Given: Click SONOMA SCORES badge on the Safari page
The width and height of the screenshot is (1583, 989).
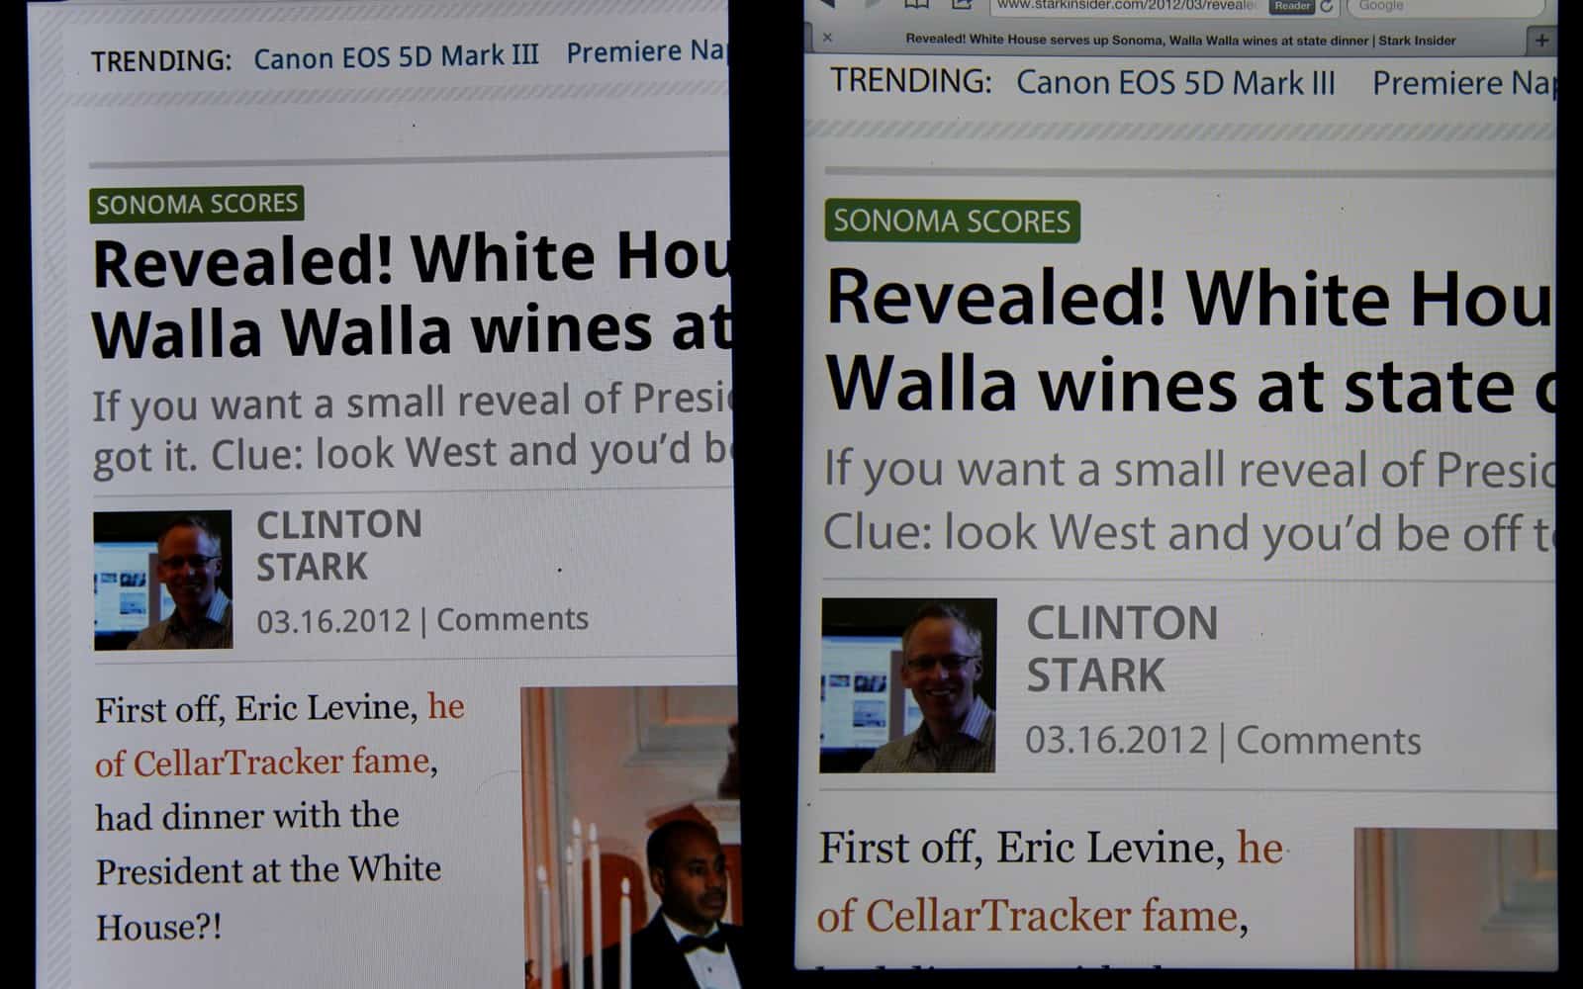Looking at the screenshot, I should pos(952,222).
